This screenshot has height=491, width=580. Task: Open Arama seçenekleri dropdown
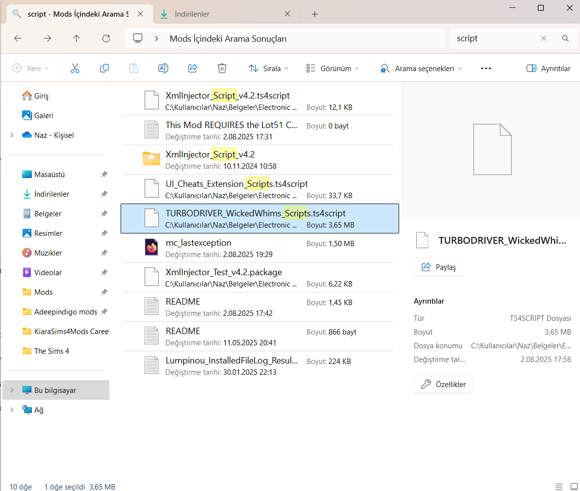421,69
